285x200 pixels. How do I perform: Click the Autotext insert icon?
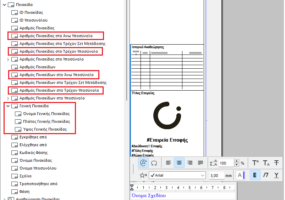click(x=143, y=162)
